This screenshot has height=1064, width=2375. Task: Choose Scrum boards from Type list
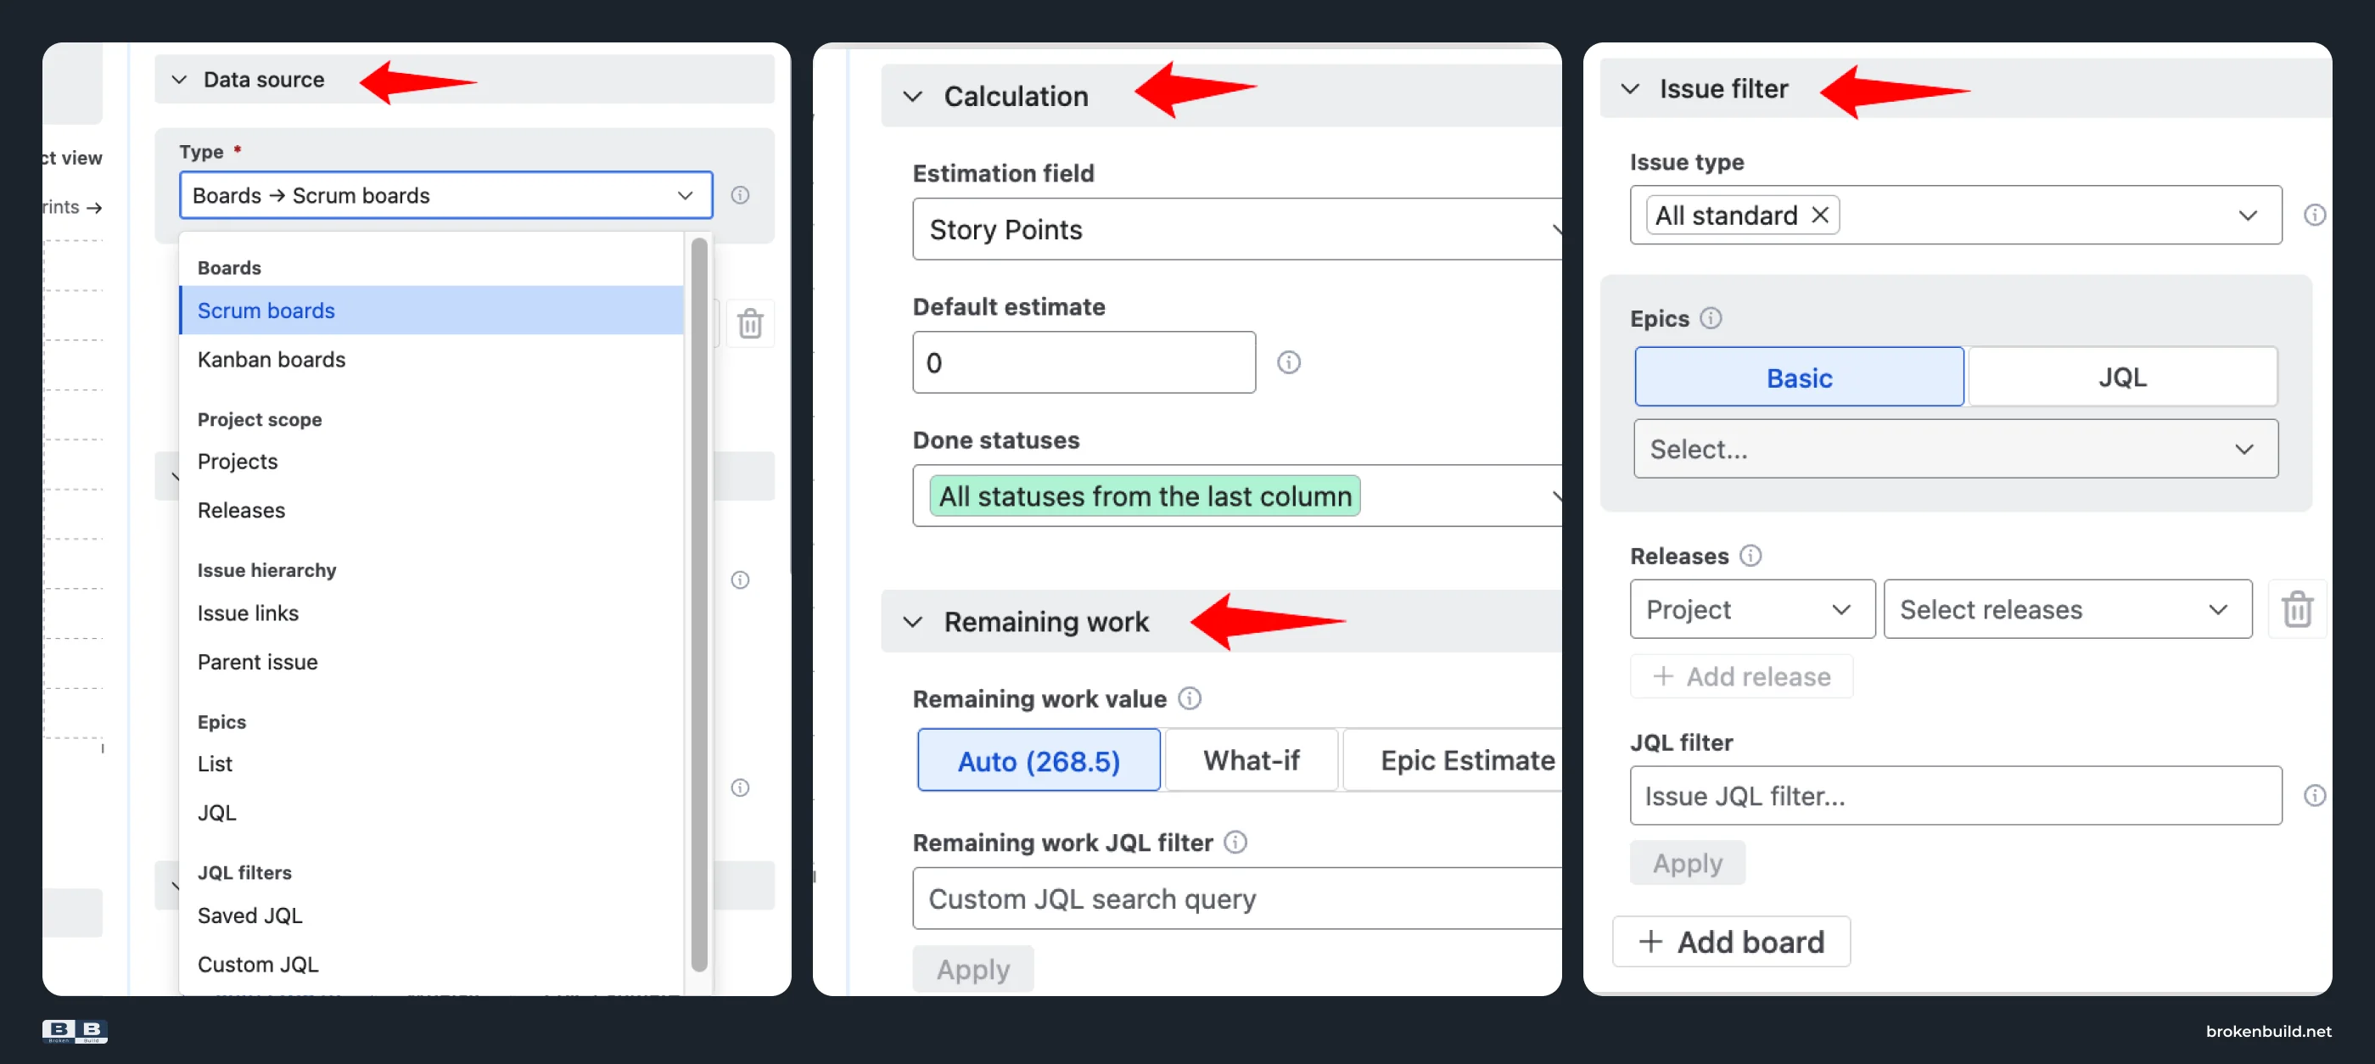pos(432,311)
